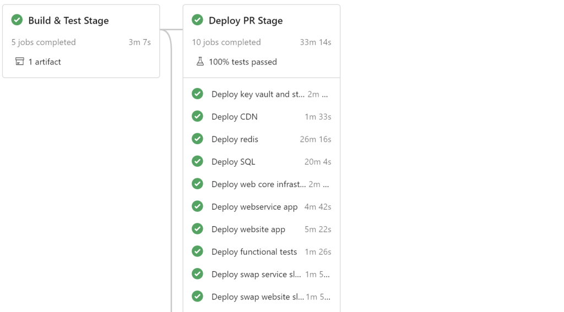This screenshot has height=312, width=564.
Task: Click the test flask icon
Action: pyautogui.click(x=200, y=62)
